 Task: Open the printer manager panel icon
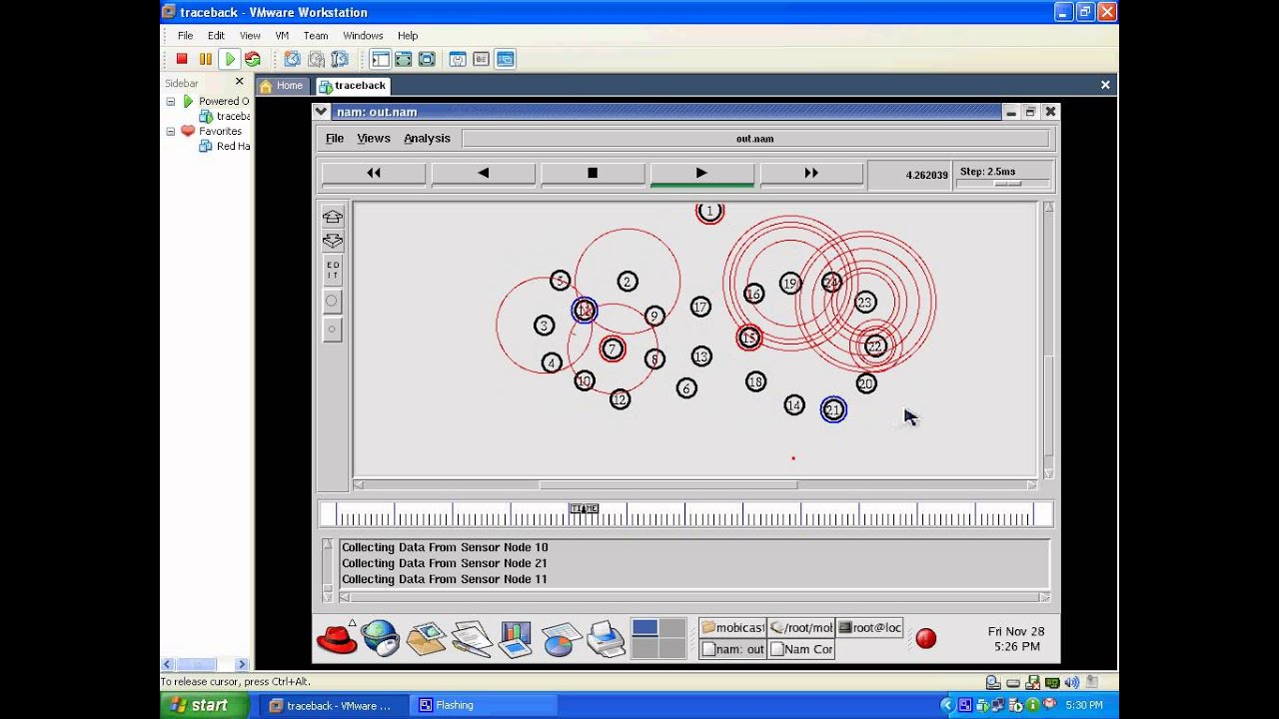point(606,637)
